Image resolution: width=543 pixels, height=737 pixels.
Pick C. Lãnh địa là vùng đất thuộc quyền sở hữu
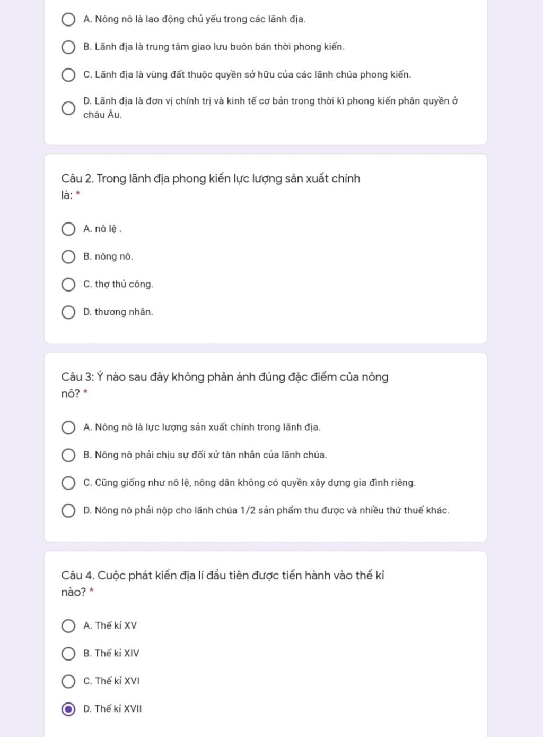click(68, 75)
